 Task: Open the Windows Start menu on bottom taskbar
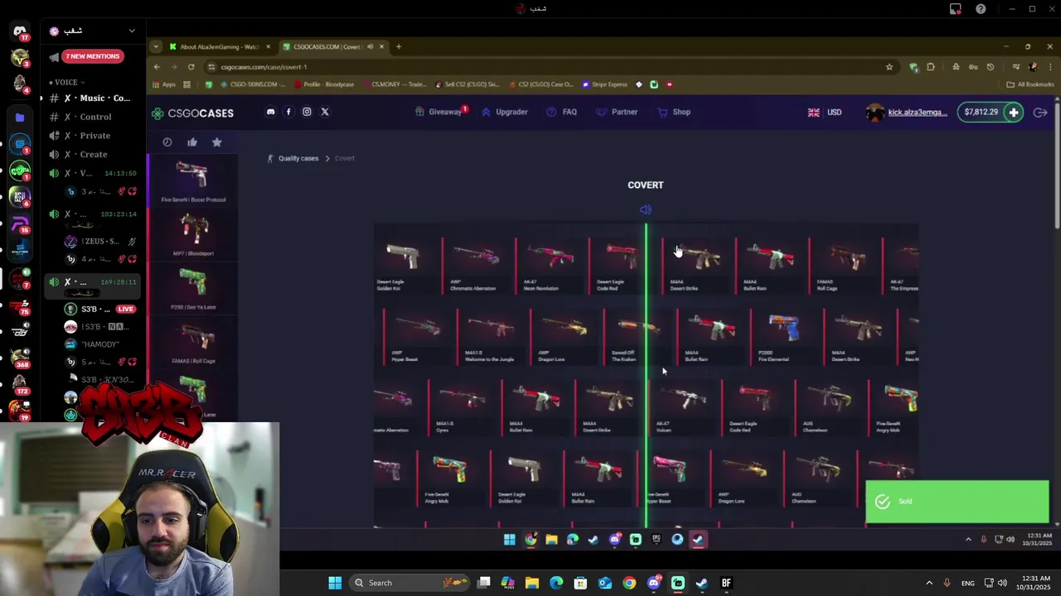[x=335, y=583]
